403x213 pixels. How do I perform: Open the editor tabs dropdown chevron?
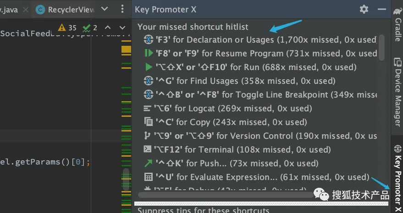click(105, 9)
